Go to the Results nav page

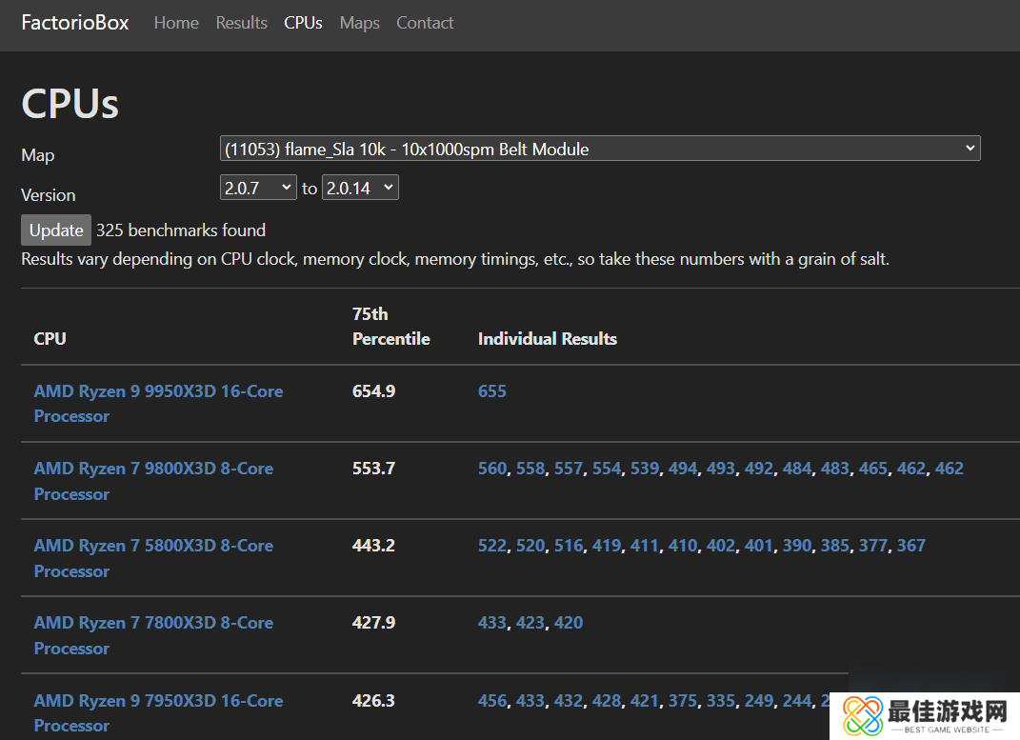(x=241, y=23)
